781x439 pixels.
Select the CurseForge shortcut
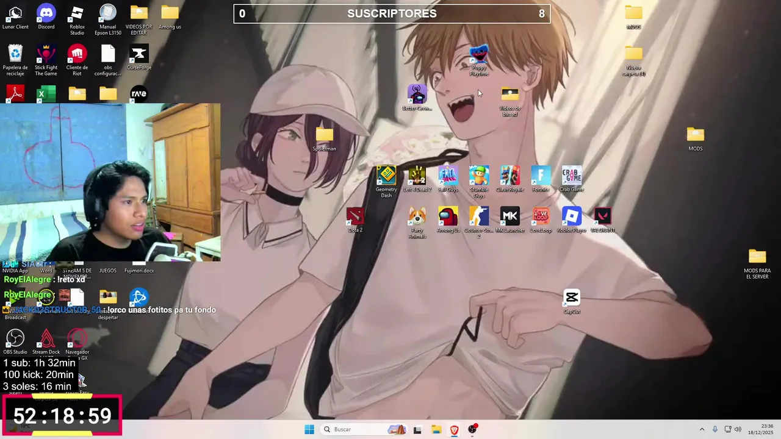click(139, 57)
